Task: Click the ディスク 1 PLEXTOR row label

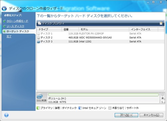Action: (x=46, y=34)
